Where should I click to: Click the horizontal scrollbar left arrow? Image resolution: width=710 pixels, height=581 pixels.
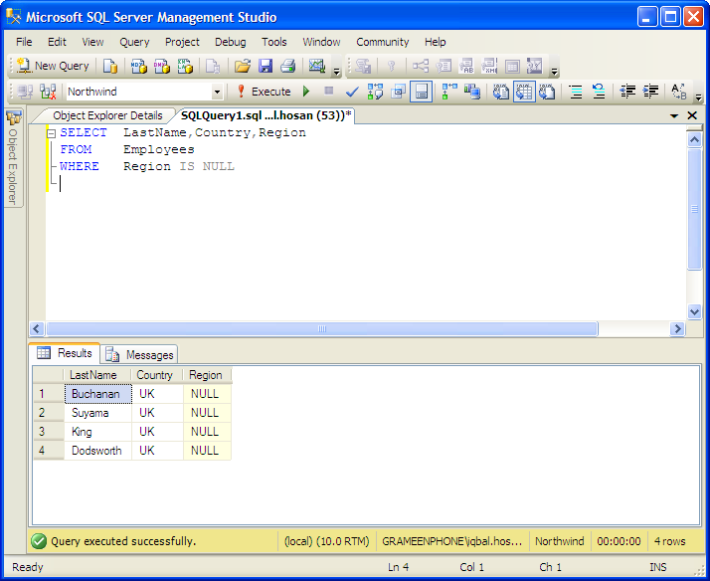[x=37, y=328]
